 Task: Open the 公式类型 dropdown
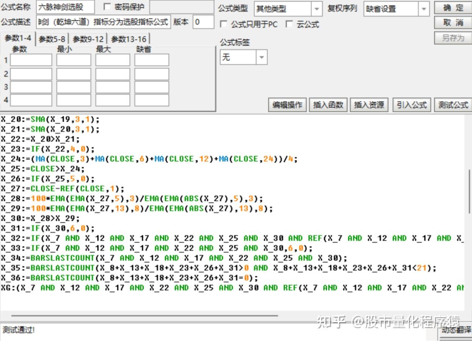click(288, 9)
